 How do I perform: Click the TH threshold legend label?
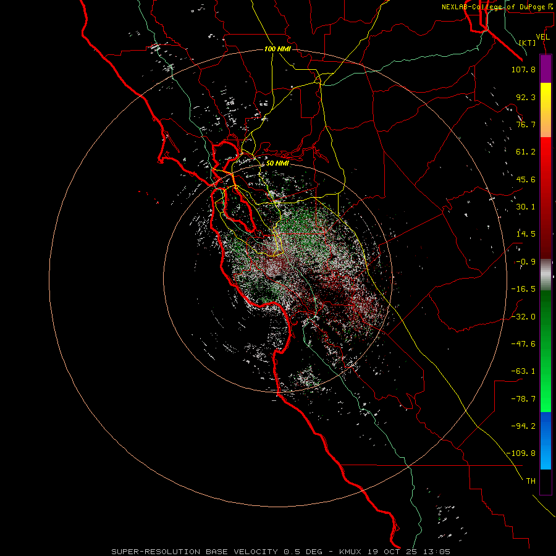531,481
